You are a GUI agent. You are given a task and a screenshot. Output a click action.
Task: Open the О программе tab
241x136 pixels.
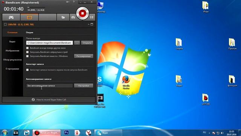pyautogui.click(x=12, y=69)
